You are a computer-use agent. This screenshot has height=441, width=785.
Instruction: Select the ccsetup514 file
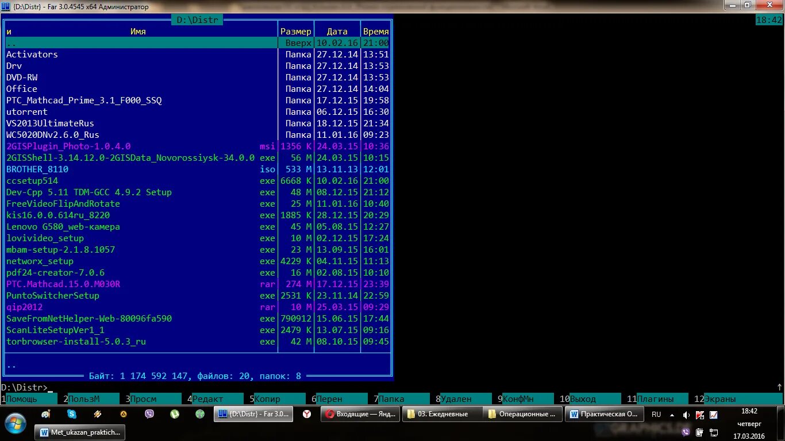(x=197, y=181)
